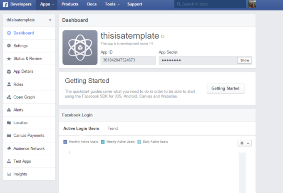Switch to the Trend tab
283x193 pixels.
112,129
